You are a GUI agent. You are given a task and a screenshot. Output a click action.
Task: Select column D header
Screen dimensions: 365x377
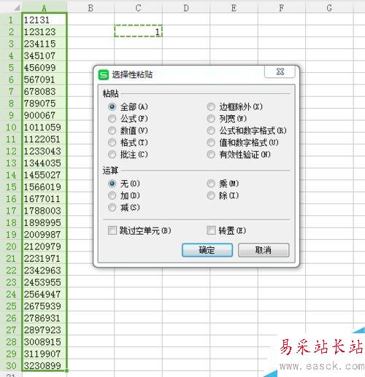(186, 8)
